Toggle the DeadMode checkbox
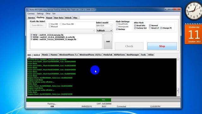 (117, 24)
